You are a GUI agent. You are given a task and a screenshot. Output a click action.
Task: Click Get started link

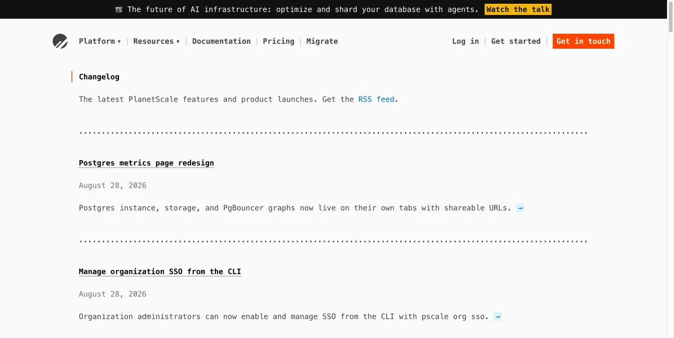click(x=516, y=41)
